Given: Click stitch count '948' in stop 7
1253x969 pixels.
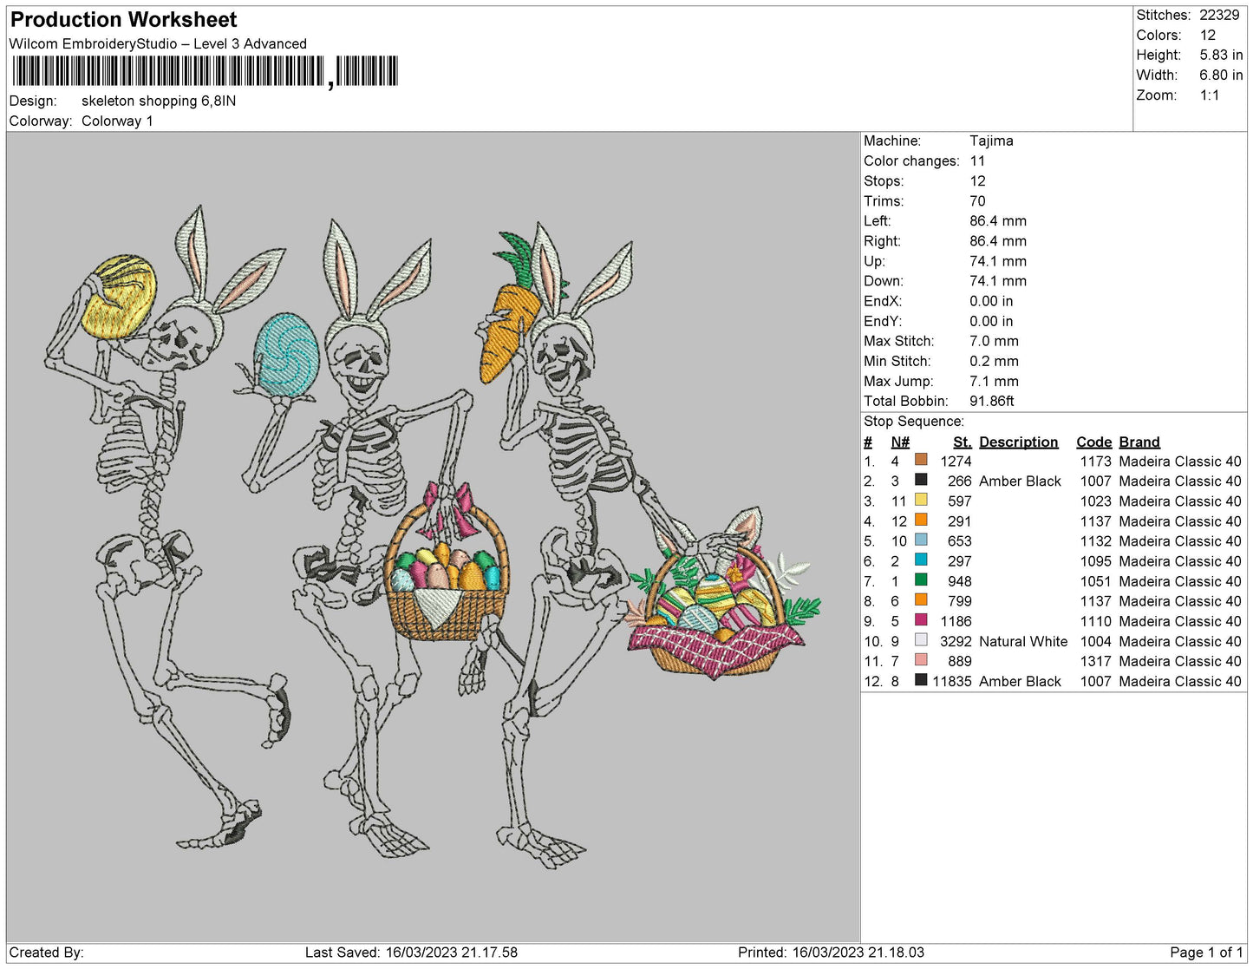Looking at the screenshot, I should click(960, 581).
